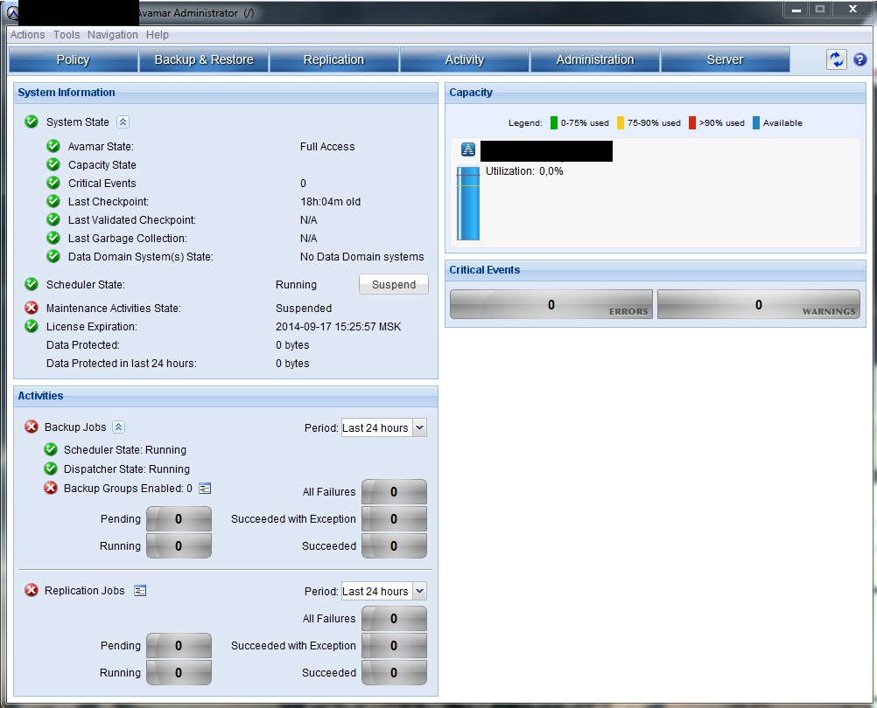This screenshot has width=877, height=708.
Task: Click Backup Jobs Succeeded with Exception counter
Action: 395,519
